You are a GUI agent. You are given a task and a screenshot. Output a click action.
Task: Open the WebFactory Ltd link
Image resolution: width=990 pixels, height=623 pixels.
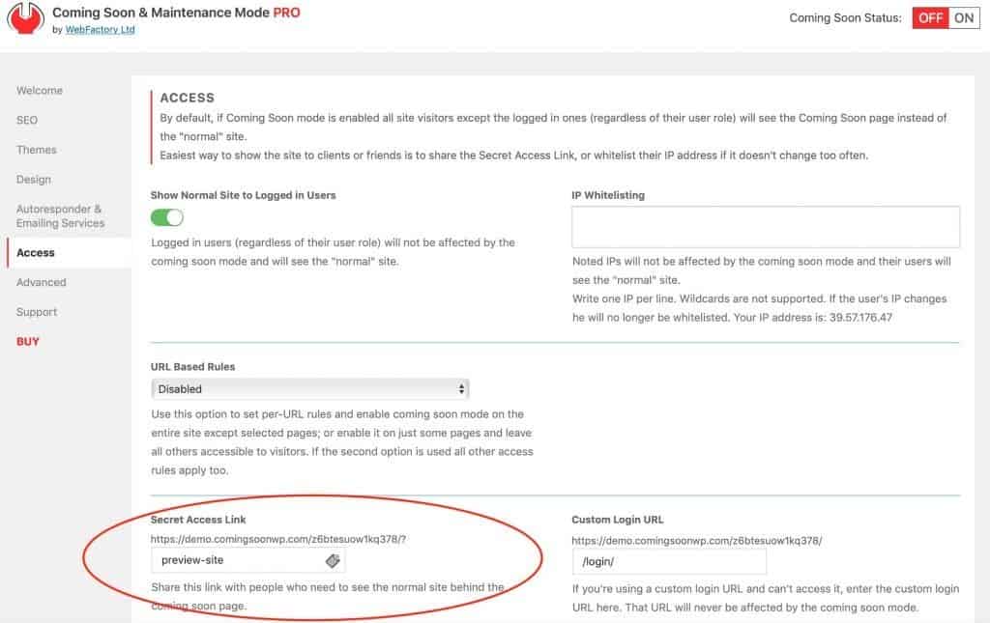100,30
